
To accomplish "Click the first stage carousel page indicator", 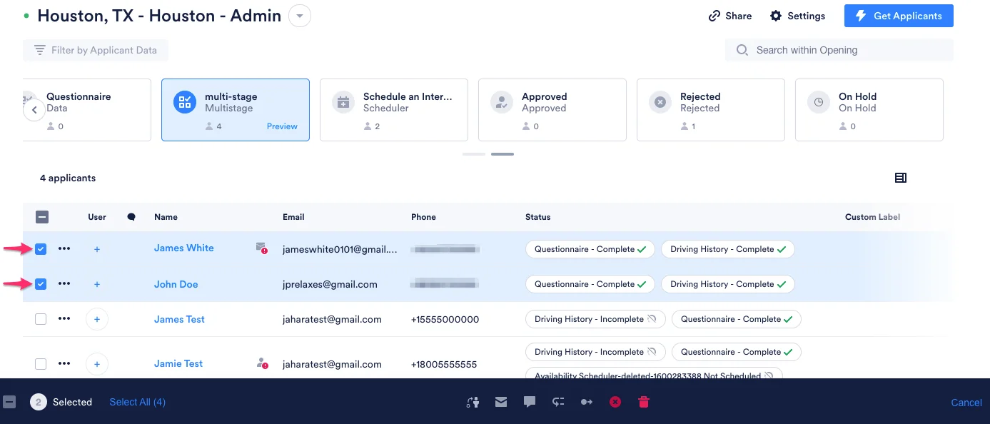I will pos(474,154).
